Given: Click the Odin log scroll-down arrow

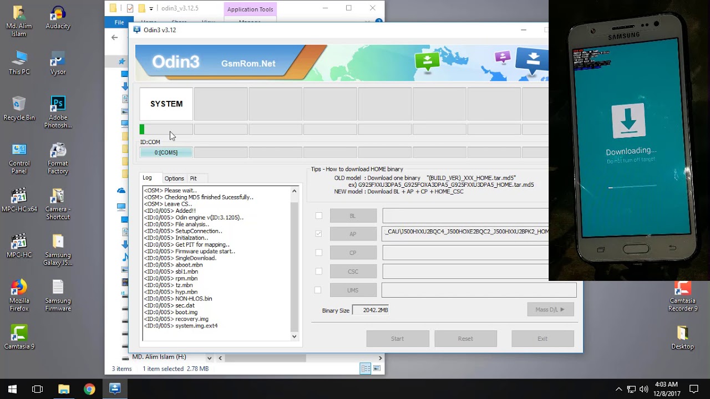Looking at the screenshot, I should pos(294,336).
